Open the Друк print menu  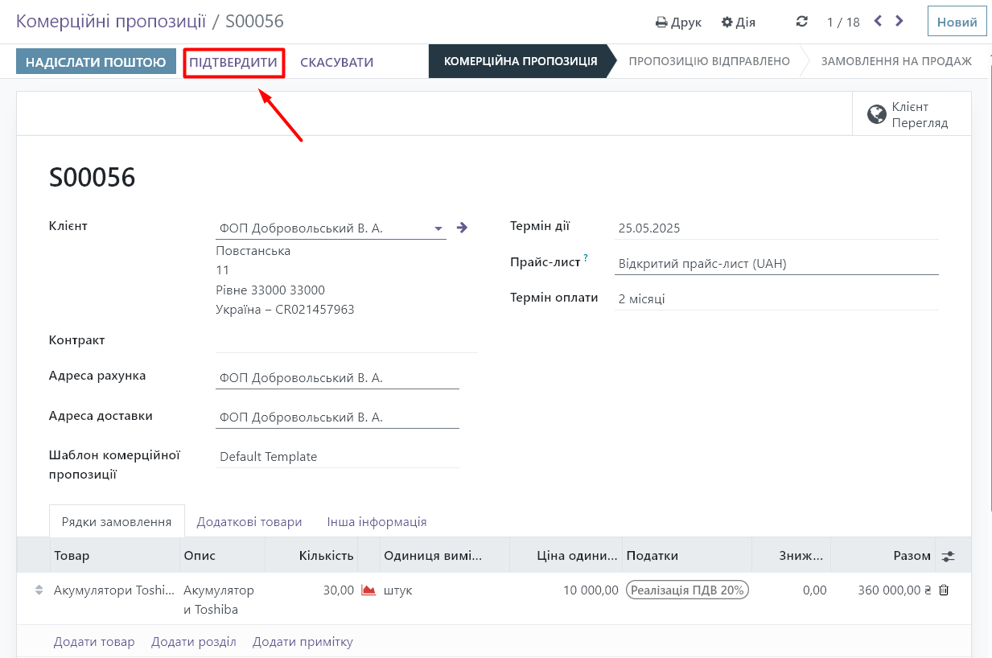pyautogui.click(x=678, y=22)
